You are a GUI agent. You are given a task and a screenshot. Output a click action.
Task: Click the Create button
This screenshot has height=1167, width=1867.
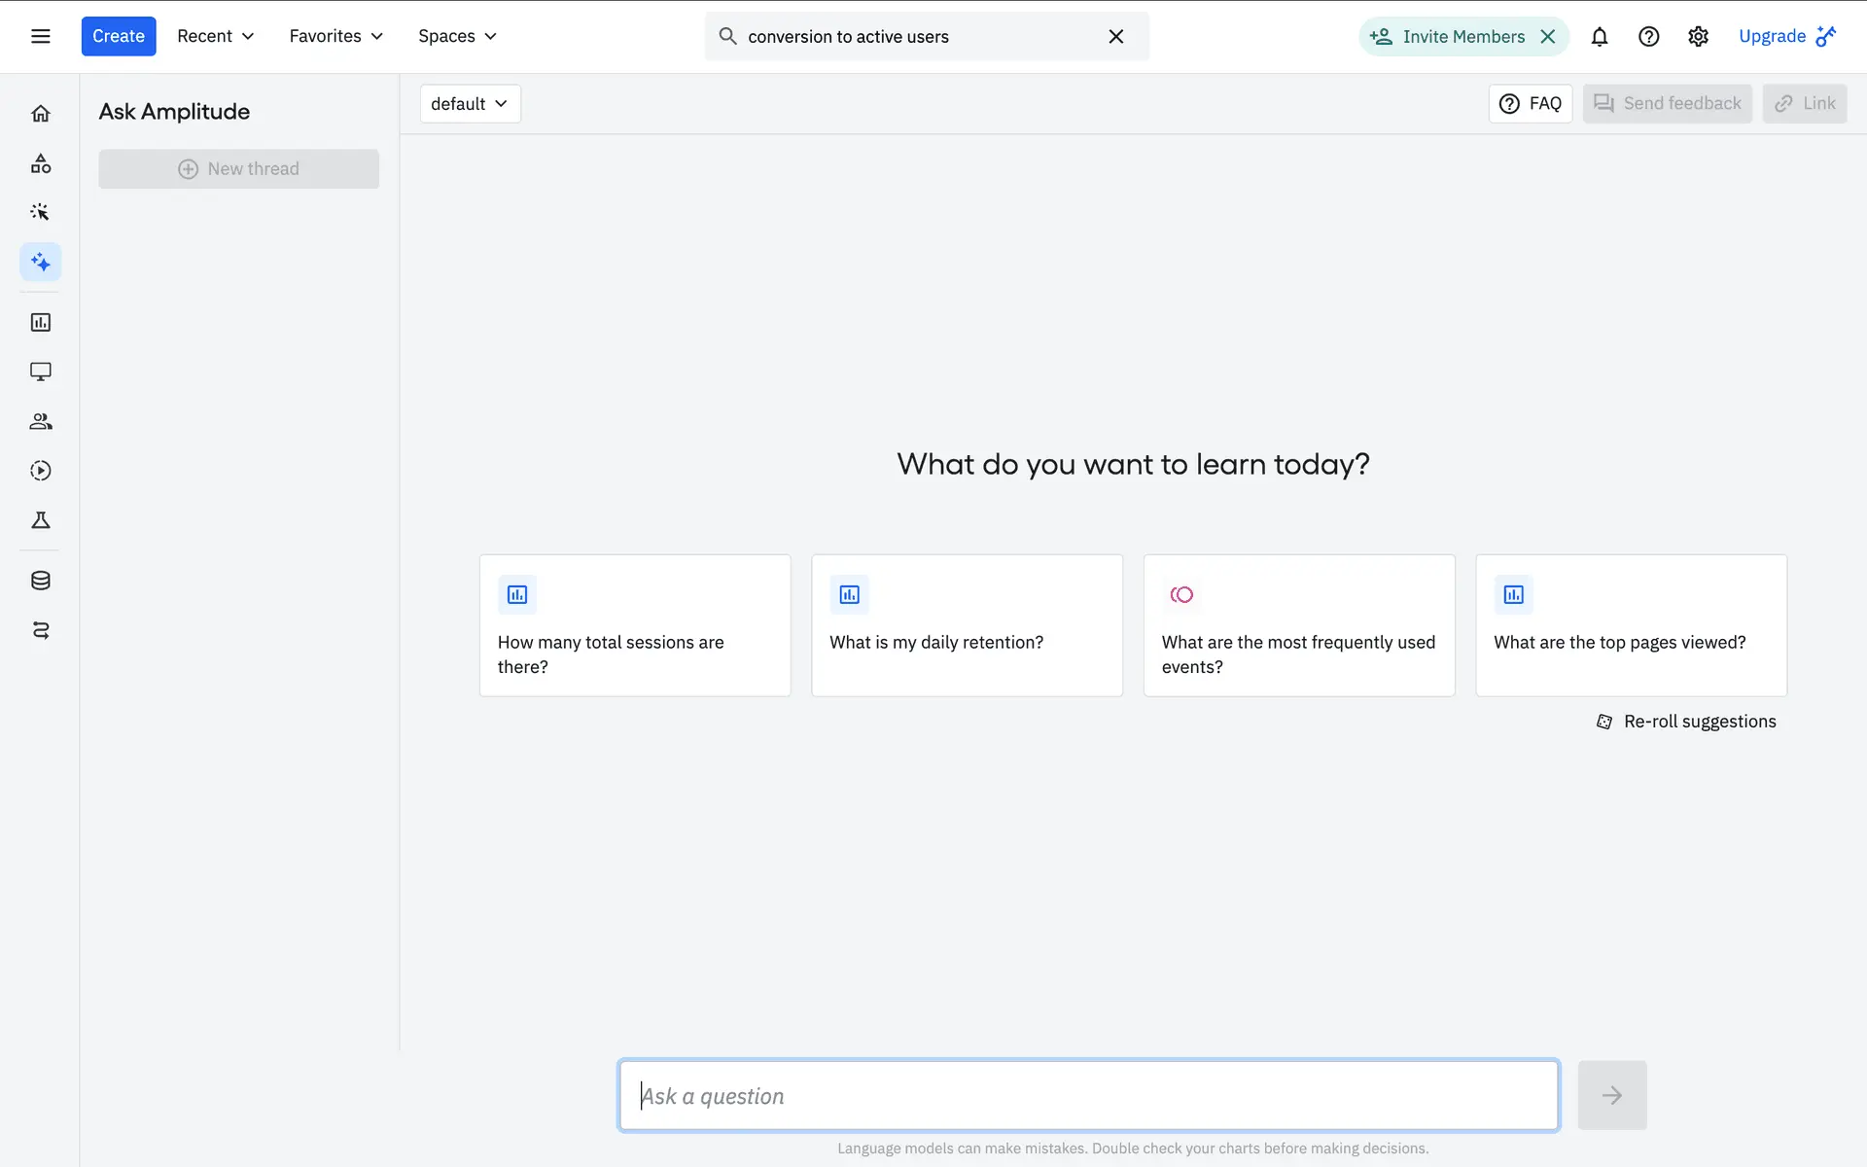pyautogui.click(x=118, y=36)
